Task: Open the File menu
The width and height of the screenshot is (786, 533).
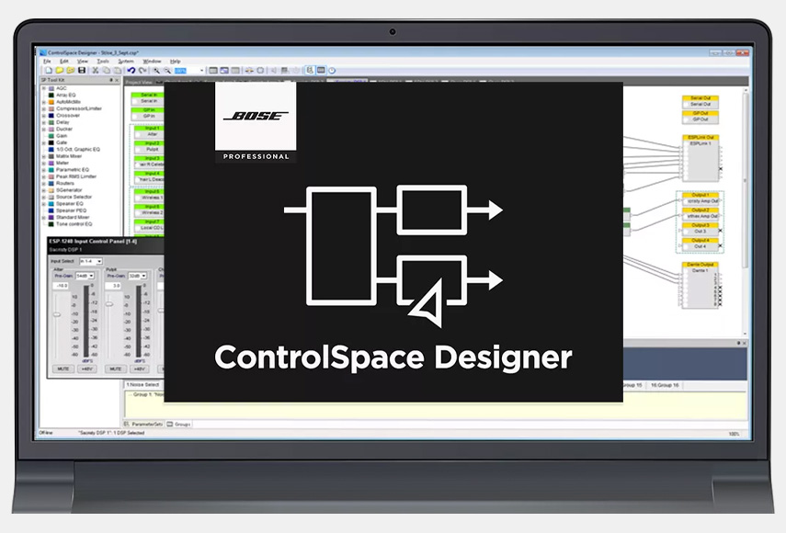Action: [x=47, y=62]
